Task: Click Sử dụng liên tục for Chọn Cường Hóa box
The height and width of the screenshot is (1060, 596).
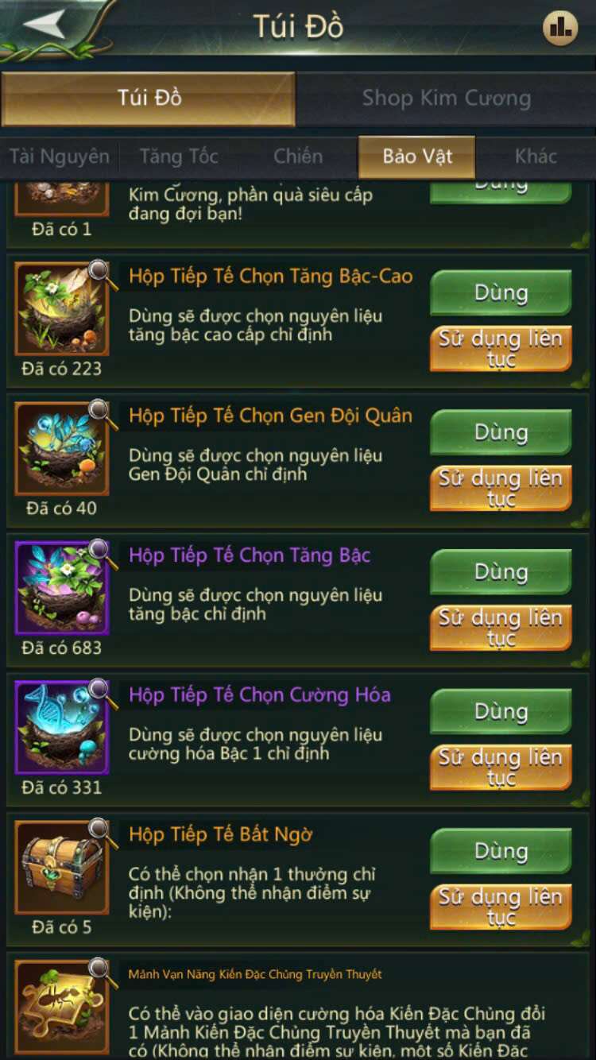Action: tap(501, 768)
